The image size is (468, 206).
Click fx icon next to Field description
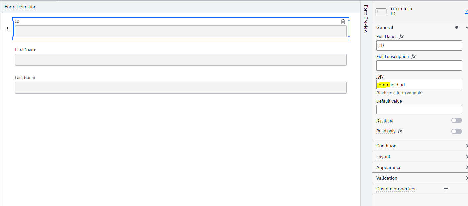point(413,56)
